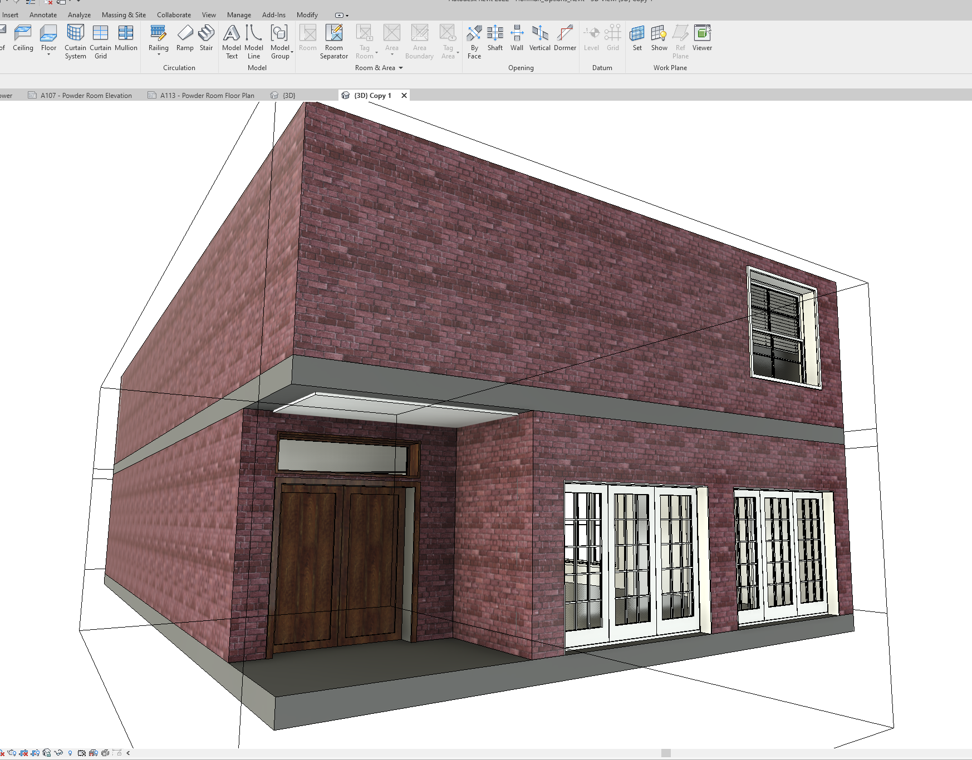
Task: Select the Ceiling tool
Action: pyautogui.click(x=23, y=39)
